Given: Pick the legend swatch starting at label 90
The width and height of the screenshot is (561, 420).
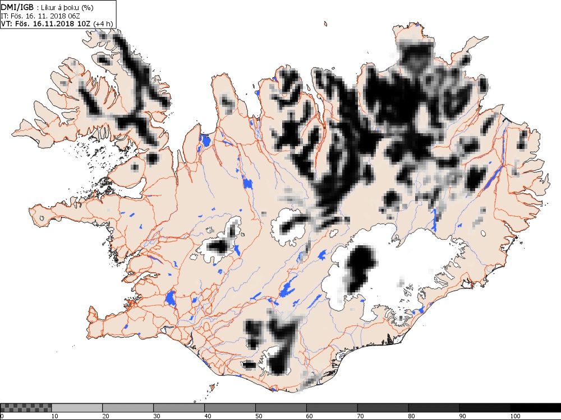Looking at the screenshot, I should click(485, 408).
